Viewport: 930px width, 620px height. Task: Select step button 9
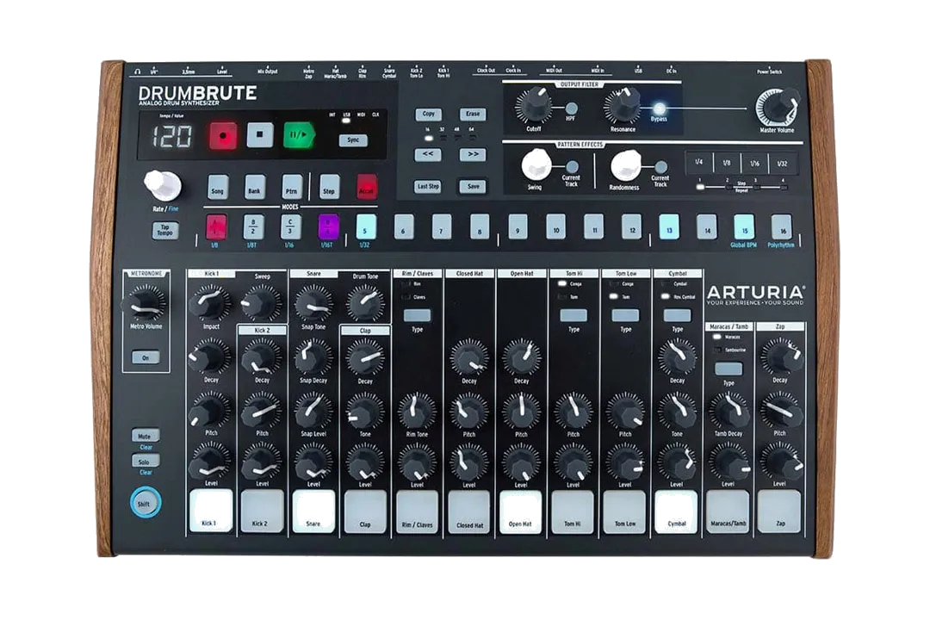(x=518, y=226)
